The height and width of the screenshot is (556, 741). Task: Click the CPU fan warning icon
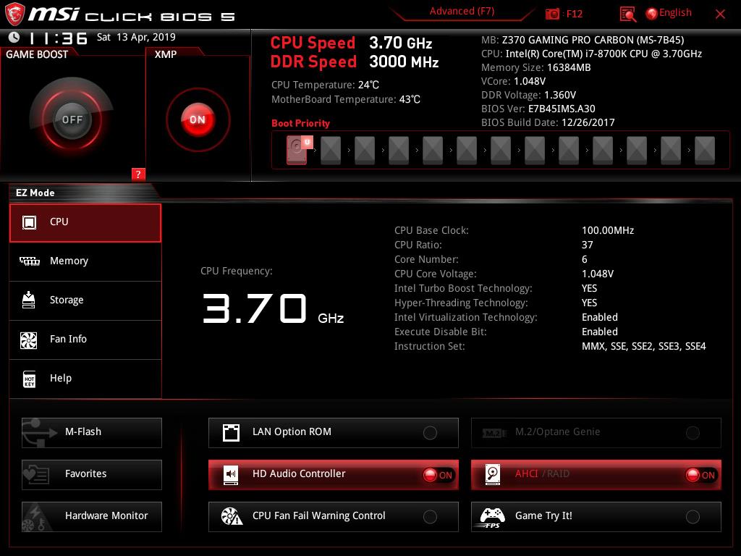[x=232, y=516]
